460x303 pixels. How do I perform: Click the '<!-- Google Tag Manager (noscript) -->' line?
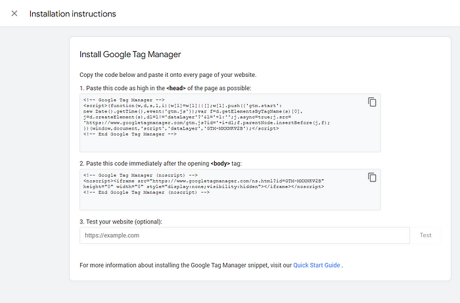(141, 175)
